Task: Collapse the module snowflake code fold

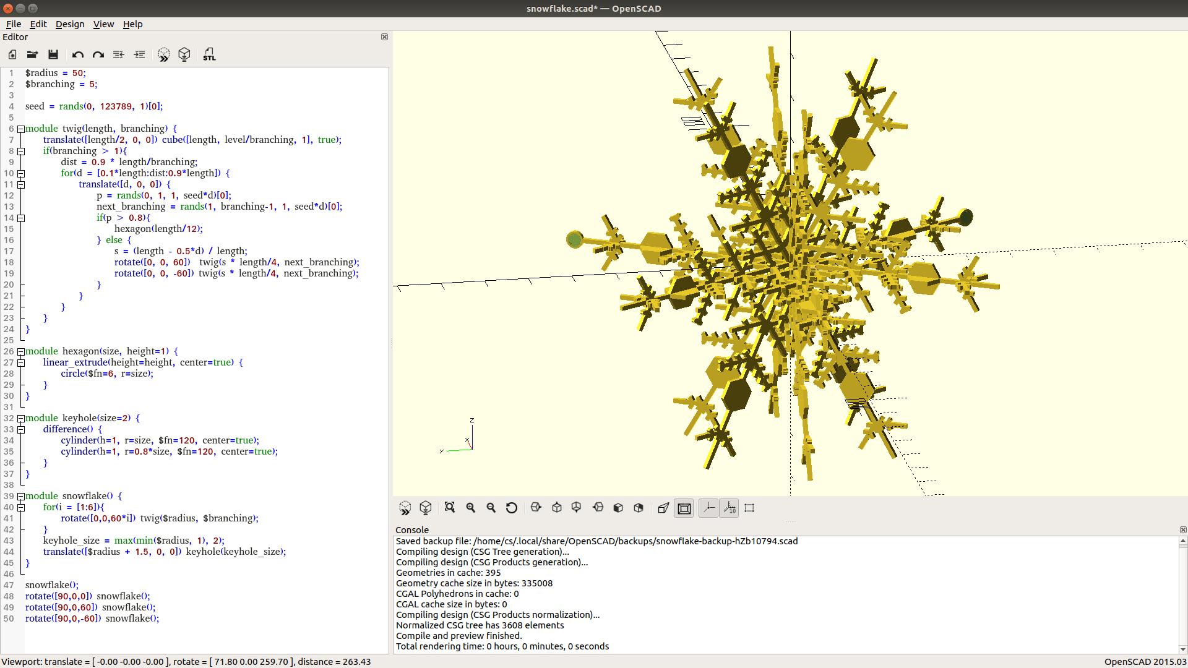Action: click(21, 496)
